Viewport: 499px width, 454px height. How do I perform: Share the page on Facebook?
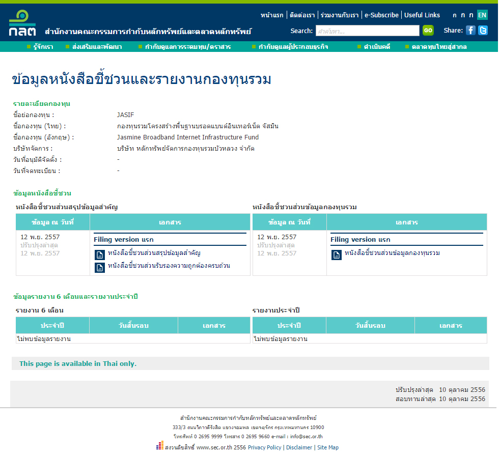pyautogui.click(x=470, y=31)
